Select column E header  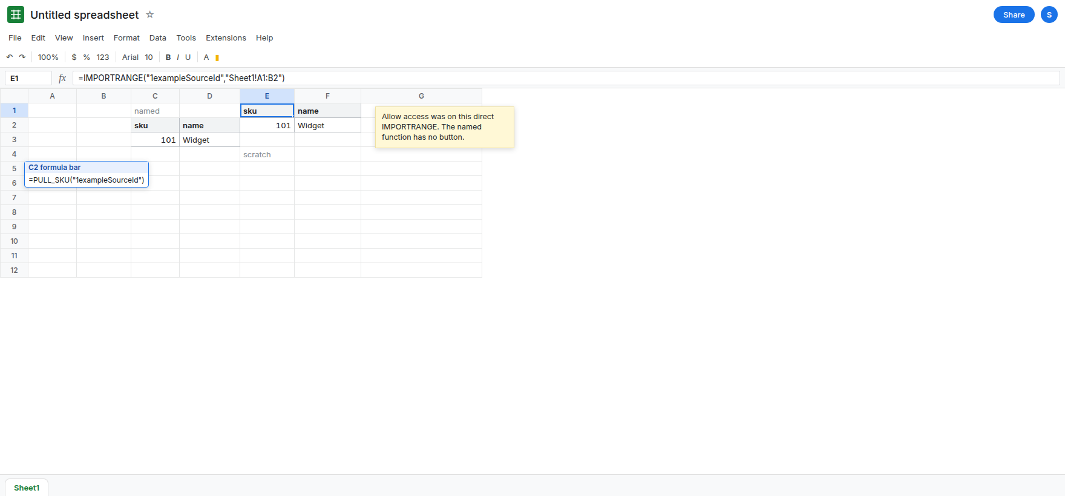pos(267,96)
